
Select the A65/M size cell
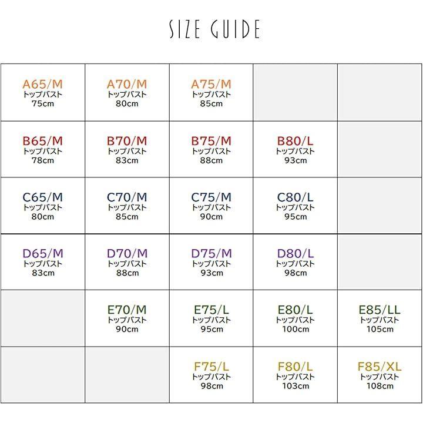[x=43, y=93]
